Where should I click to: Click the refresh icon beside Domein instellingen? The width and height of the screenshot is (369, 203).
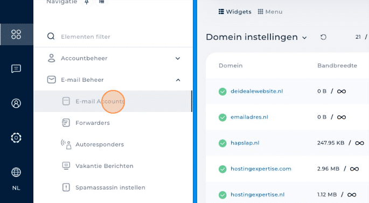323,37
